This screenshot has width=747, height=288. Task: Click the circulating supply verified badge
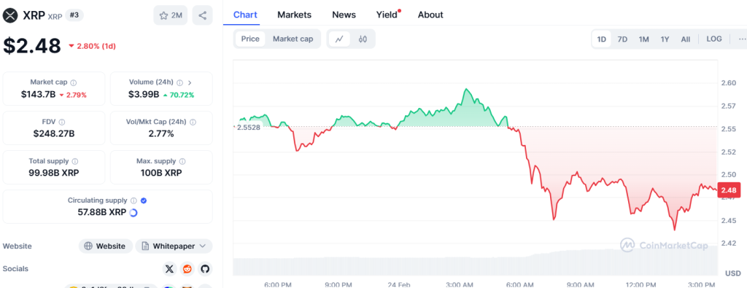pyautogui.click(x=144, y=201)
